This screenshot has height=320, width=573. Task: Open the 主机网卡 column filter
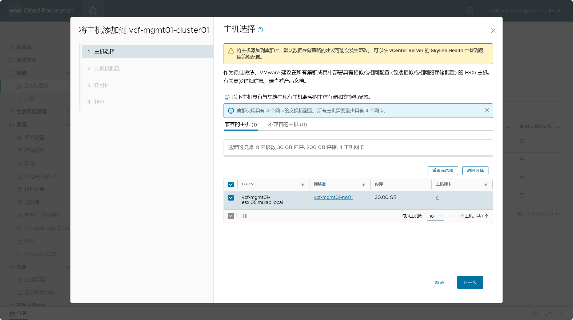(486, 185)
